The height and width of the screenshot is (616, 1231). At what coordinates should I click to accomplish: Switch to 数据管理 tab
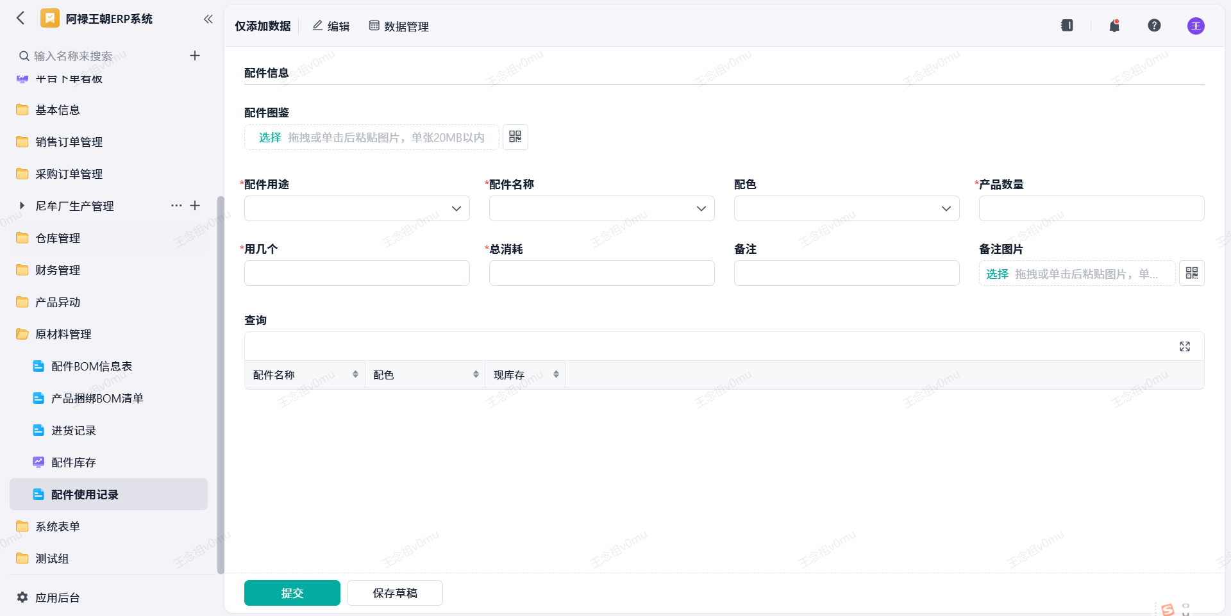(399, 26)
